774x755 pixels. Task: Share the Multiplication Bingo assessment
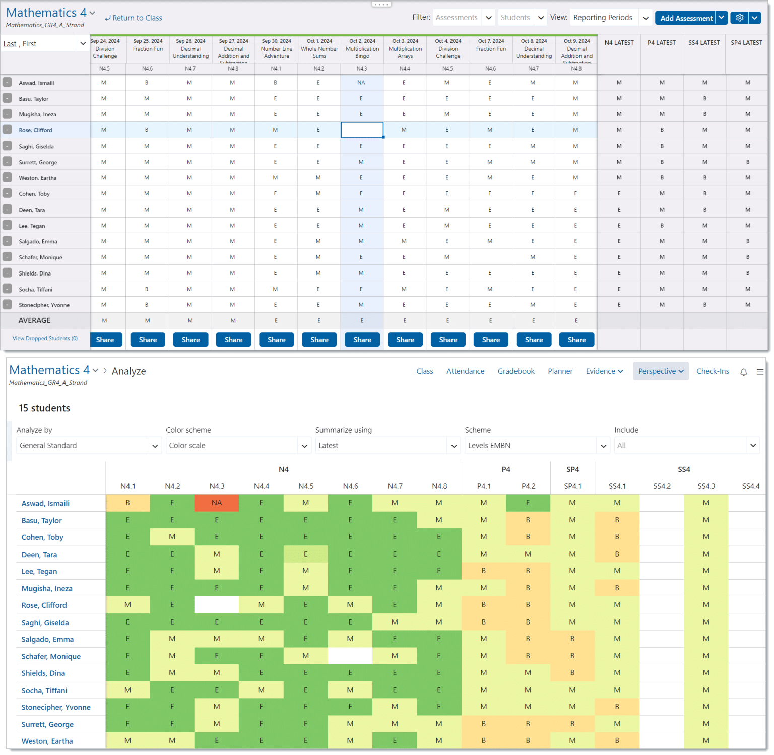362,339
